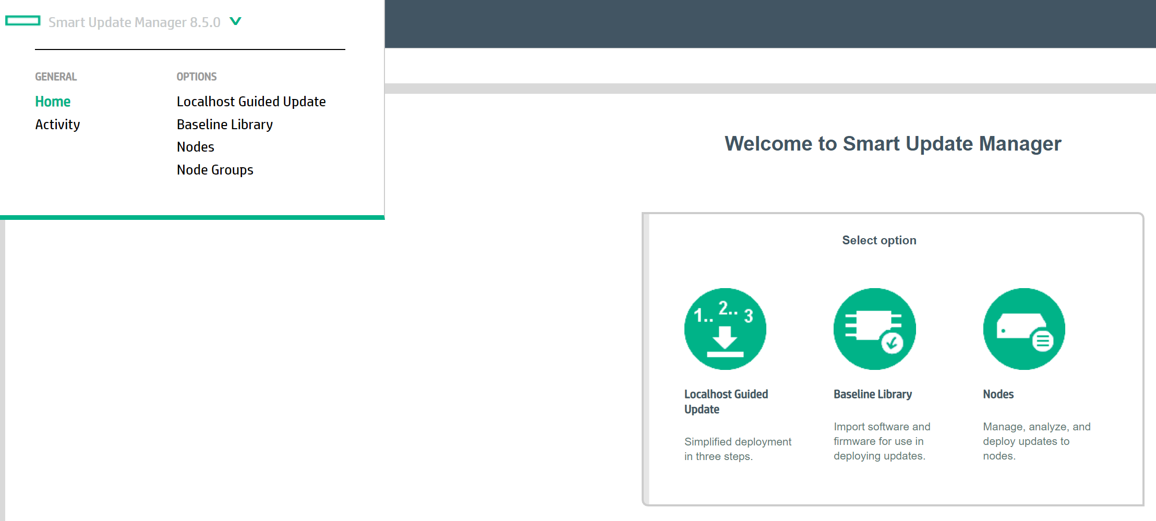Collapse the Smart Update Manager menu chevron
The height and width of the screenshot is (521, 1156).
pos(235,21)
